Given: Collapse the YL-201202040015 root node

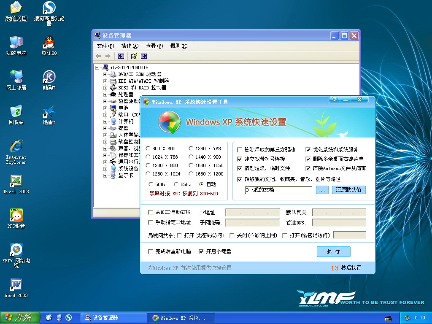Looking at the screenshot, I should click(97, 67).
